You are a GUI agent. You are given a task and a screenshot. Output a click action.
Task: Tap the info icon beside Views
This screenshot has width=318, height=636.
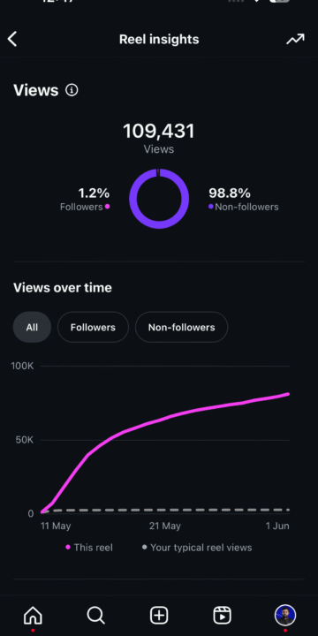coord(72,90)
